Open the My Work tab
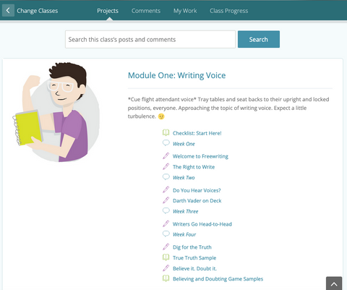This screenshot has height=290, width=347. coord(185,11)
